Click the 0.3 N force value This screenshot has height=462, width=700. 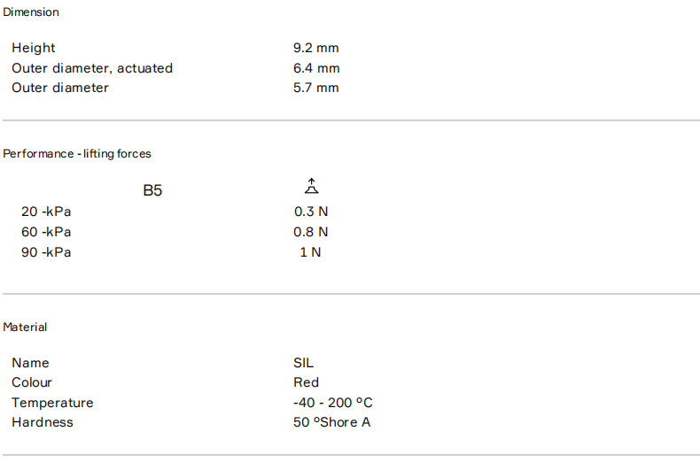coord(311,212)
